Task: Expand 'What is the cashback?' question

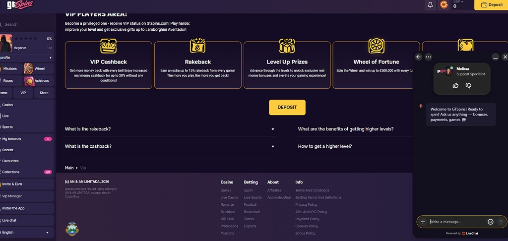Action: [171, 146]
